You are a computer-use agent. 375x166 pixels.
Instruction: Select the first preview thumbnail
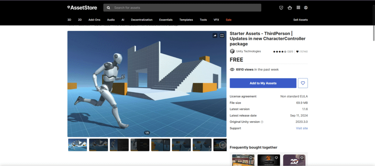click(x=78, y=145)
